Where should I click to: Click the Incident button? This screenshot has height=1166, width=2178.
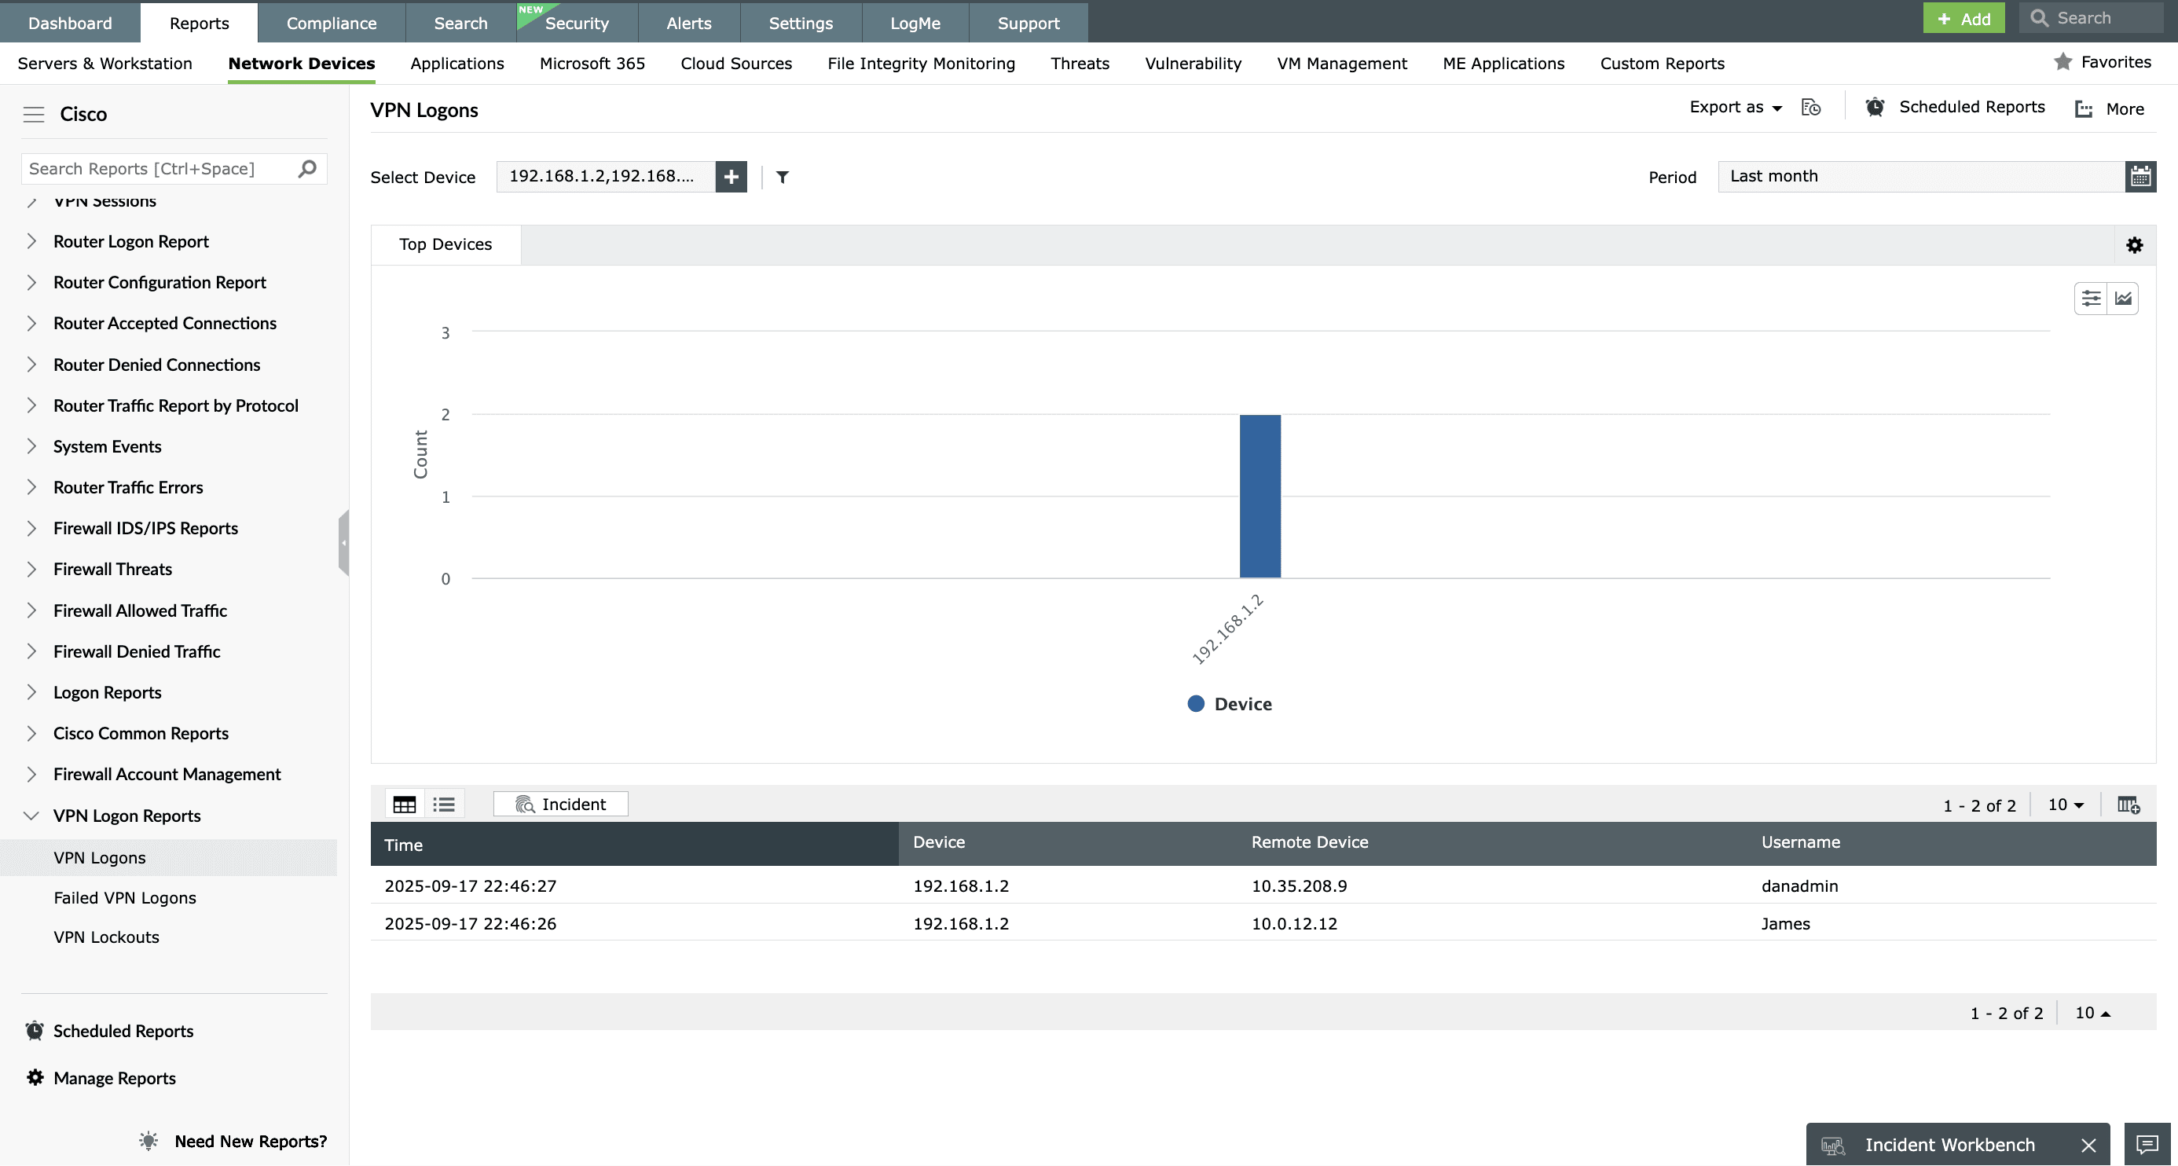click(x=560, y=804)
